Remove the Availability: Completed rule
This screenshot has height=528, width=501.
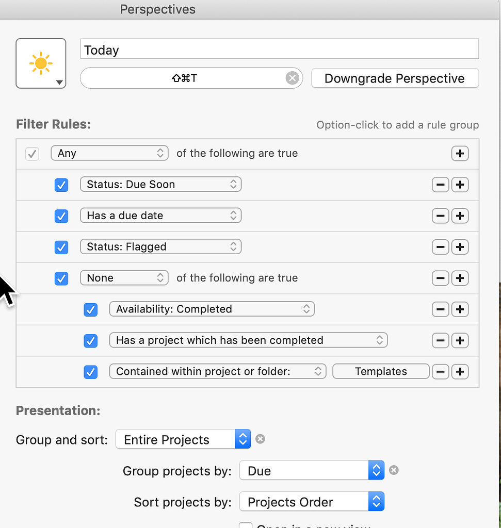[440, 309]
